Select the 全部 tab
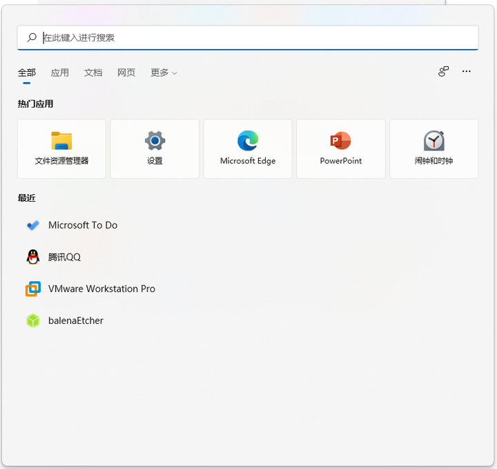This screenshot has height=469, width=497. 27,73
